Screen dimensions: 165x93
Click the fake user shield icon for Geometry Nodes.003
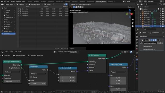158,43
